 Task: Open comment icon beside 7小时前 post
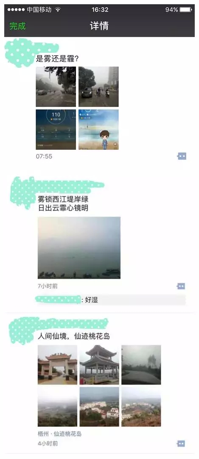click(x=181, y=286)
